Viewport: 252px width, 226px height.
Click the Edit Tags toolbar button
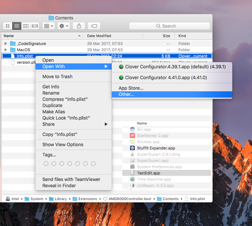tap(94, 26)
